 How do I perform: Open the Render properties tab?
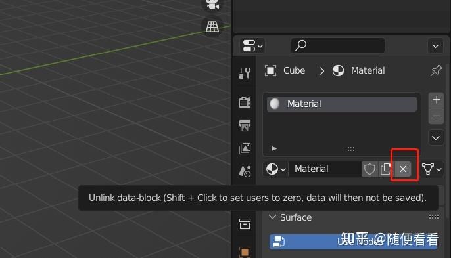coord(245,102)
